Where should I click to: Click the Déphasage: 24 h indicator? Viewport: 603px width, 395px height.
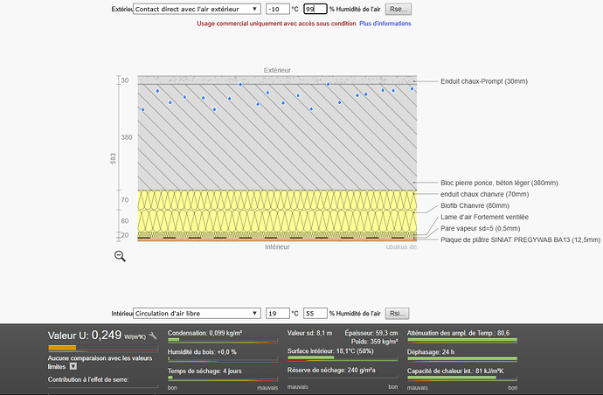coord(431,352)
